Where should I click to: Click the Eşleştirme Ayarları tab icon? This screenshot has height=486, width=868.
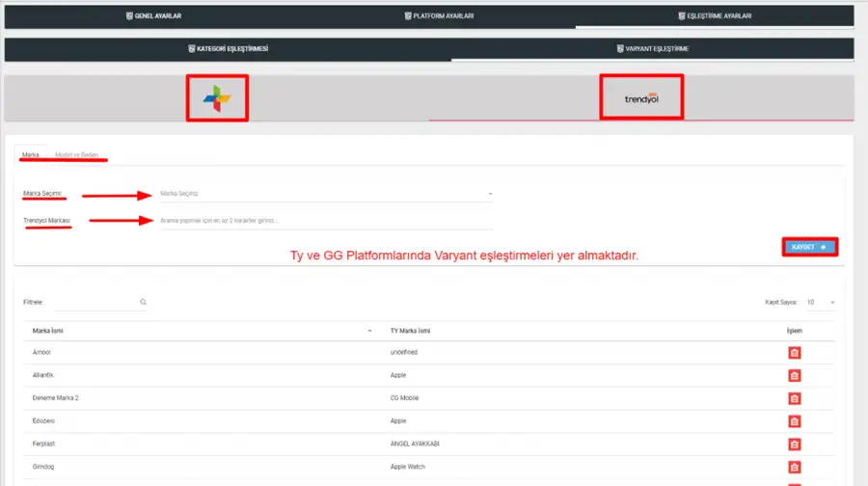click(682, 16)
